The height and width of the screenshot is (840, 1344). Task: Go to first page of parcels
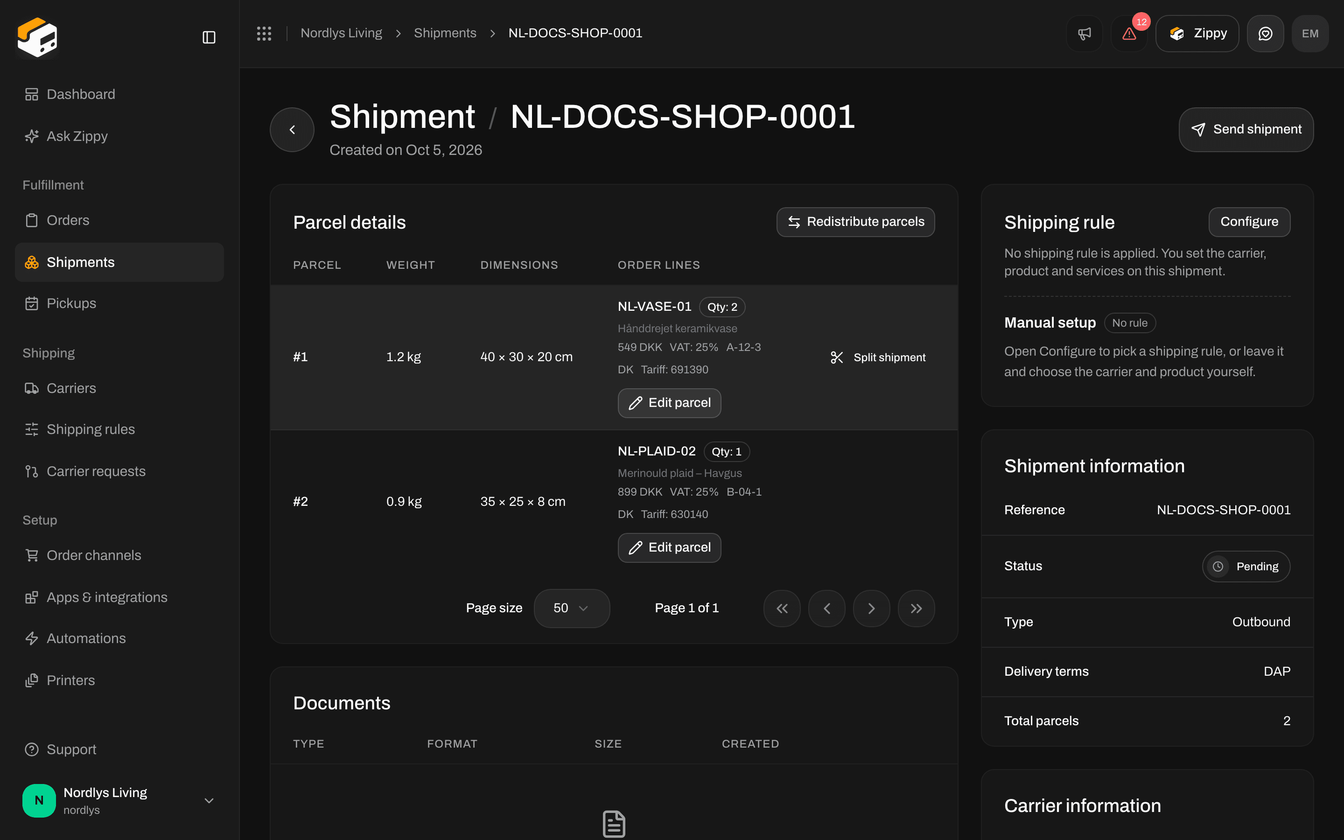point(782,609)
